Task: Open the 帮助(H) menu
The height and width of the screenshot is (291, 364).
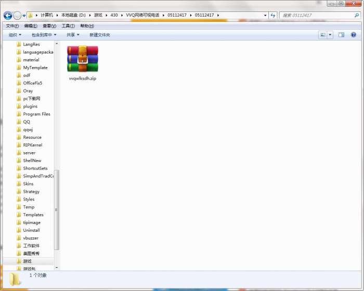Action: (87, 26)
